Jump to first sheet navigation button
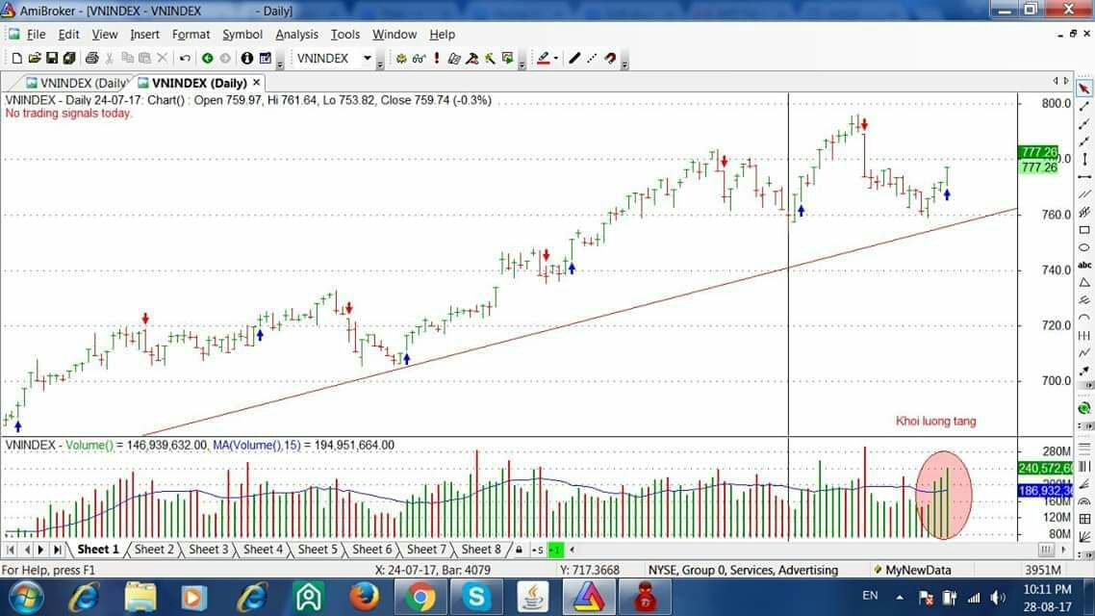This screenshot has width=1095, height=616. 10,550
